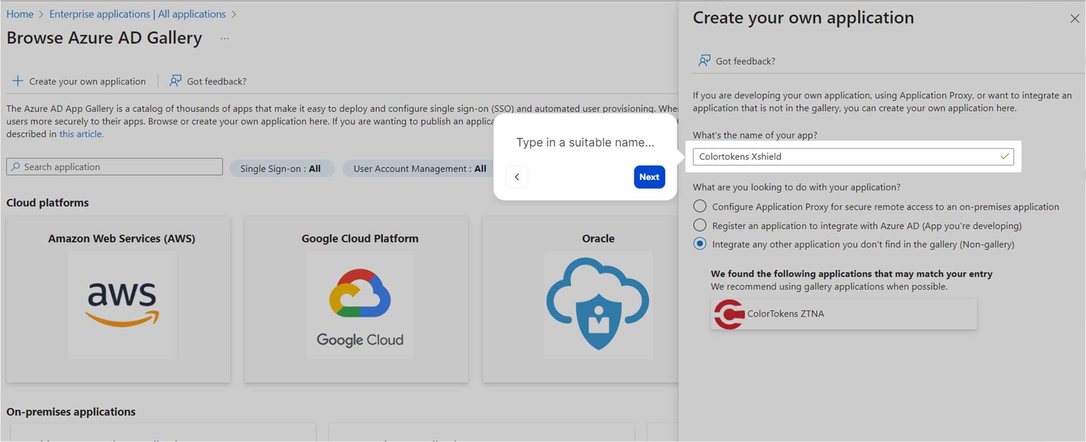Go back using the tooltip's left chevron

(517, 177)
